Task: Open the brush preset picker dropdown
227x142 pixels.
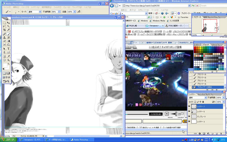Action: pos(19,12)
